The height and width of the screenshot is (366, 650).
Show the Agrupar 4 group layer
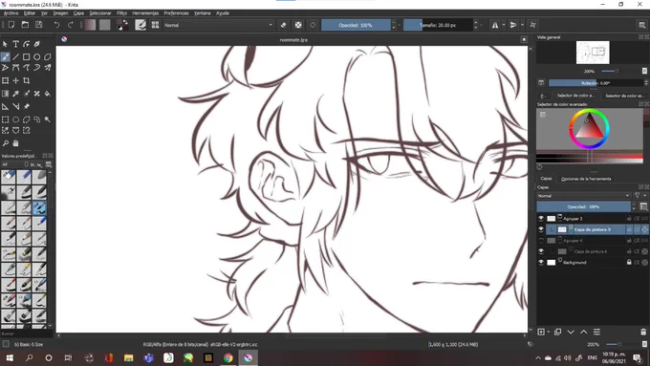pyautogui.click(x=541, y=241)
